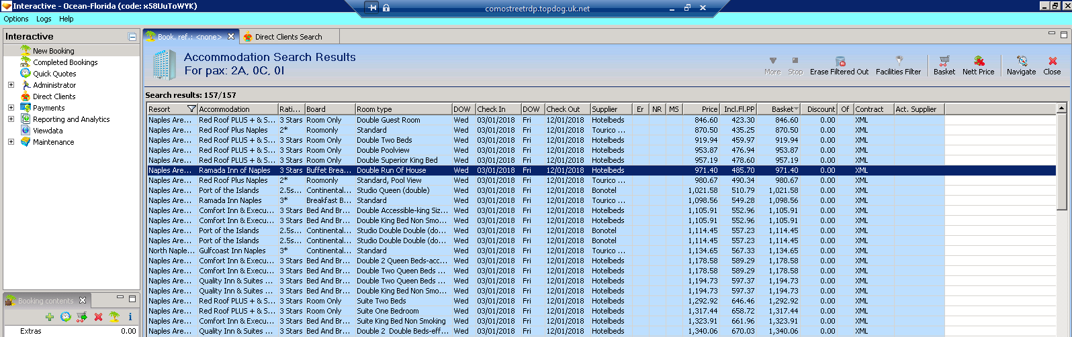This screenshot has height=337, width=1072.
Task: Open Completed Bookings in sidebar
Action: (65, 62)
